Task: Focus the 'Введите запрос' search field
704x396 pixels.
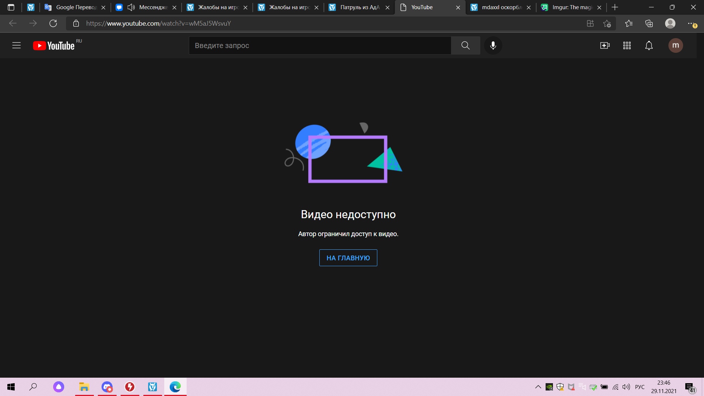Action: 319,45
